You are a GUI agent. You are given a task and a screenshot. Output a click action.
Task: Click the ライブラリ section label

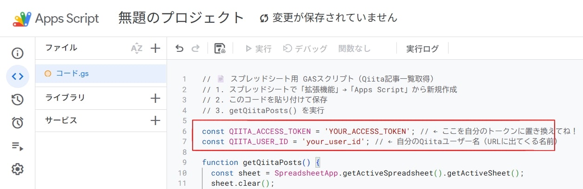pyautogui.click(x=65, y=98)
